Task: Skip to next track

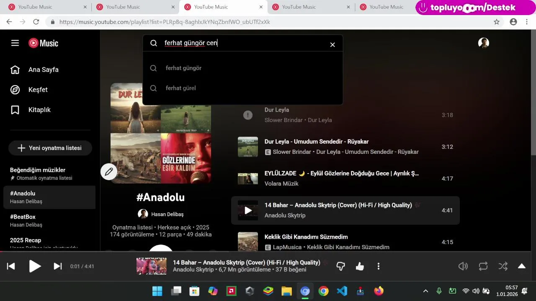Action: [58, 266]
